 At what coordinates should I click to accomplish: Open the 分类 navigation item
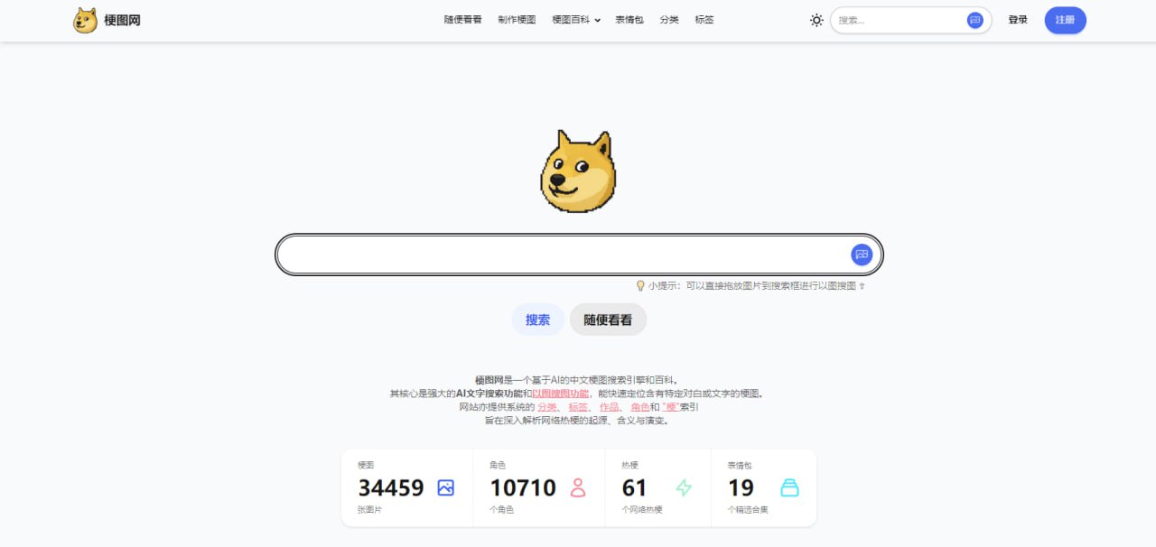(x=669, y=20)
